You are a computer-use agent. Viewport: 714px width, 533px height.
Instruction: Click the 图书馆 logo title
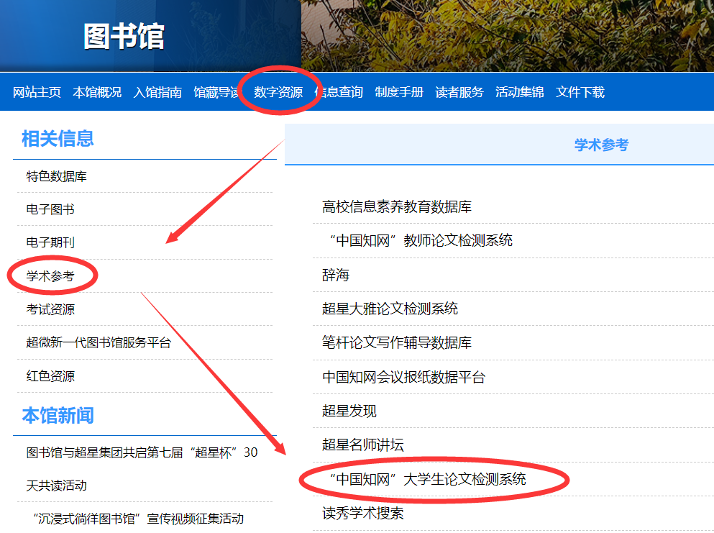coord(124,36)
